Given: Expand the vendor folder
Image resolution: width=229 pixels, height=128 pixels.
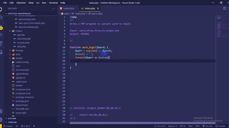Looking at the screenshot, I should click(x=19, y=58).
